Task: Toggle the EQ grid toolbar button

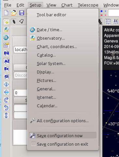Action: 116,21
